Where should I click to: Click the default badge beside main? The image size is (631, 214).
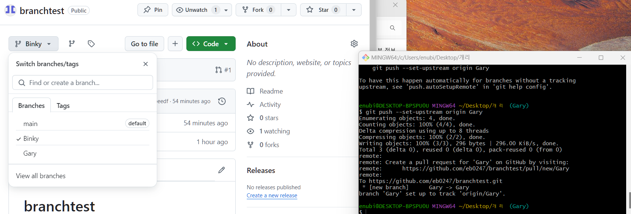coord(137,123)
